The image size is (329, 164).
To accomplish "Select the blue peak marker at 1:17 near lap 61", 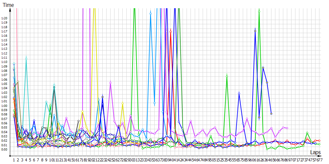I will tap(255, 31).
